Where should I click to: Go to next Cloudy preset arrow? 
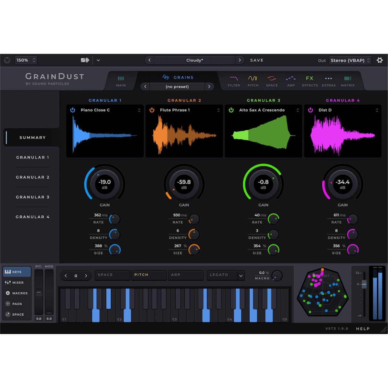(240, 60)
